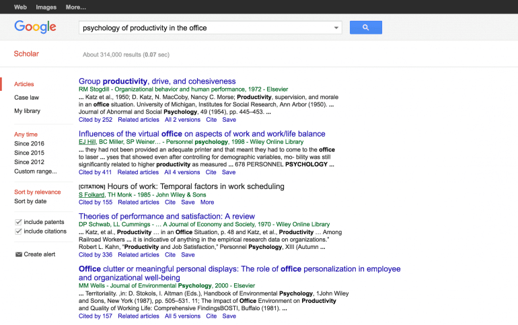Screen dimensions: 518x325
Task: Open the search box suggestions dropdown arrow
Action: click(x=336, y=28)
